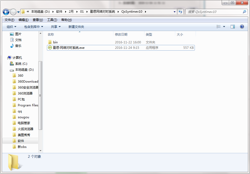Click the 557 KB size value
250x174 pixels.
coord(188,48)
